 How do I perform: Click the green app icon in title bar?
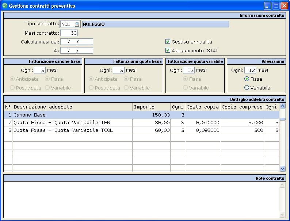coord(5,6)
